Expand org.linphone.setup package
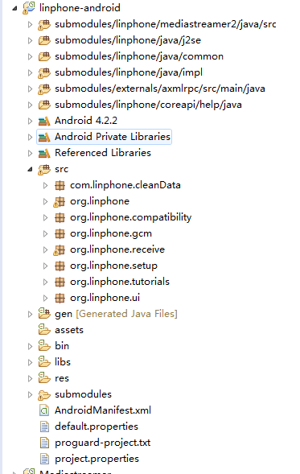Viewport: 300px width, 474px height. click(45, 266)
